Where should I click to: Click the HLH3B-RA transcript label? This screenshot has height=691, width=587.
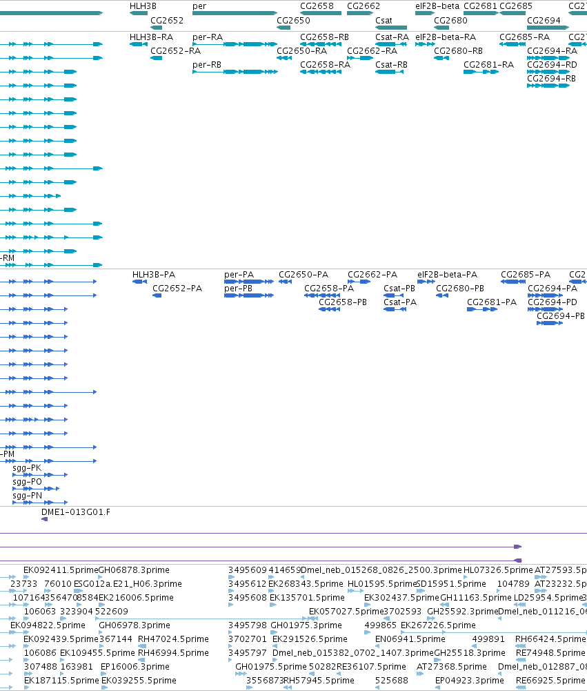151,37
